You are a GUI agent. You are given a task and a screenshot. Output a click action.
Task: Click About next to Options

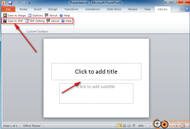[x=51, y=15]
